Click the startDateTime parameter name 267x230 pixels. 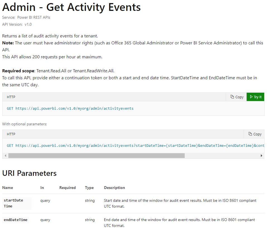(x=13, y=203)
